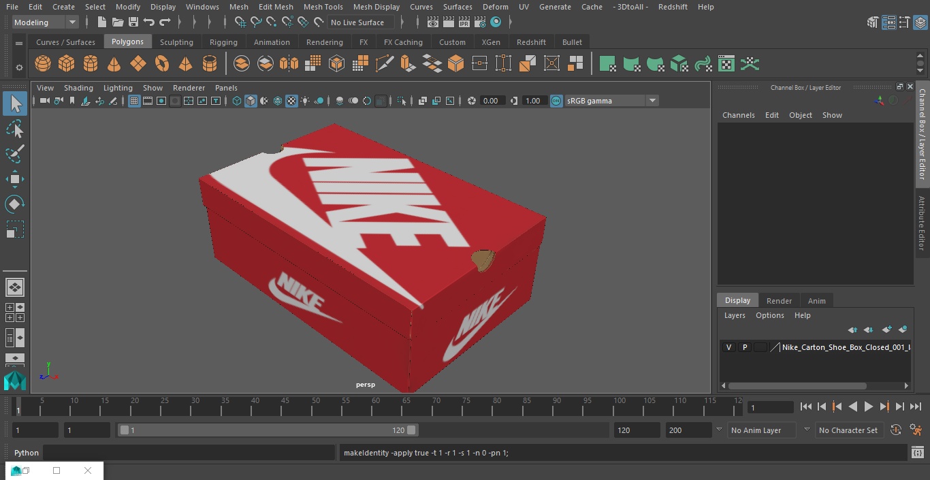Toggle layer playback P box
The height and width of the screenshot is (480, 930).
745,347
